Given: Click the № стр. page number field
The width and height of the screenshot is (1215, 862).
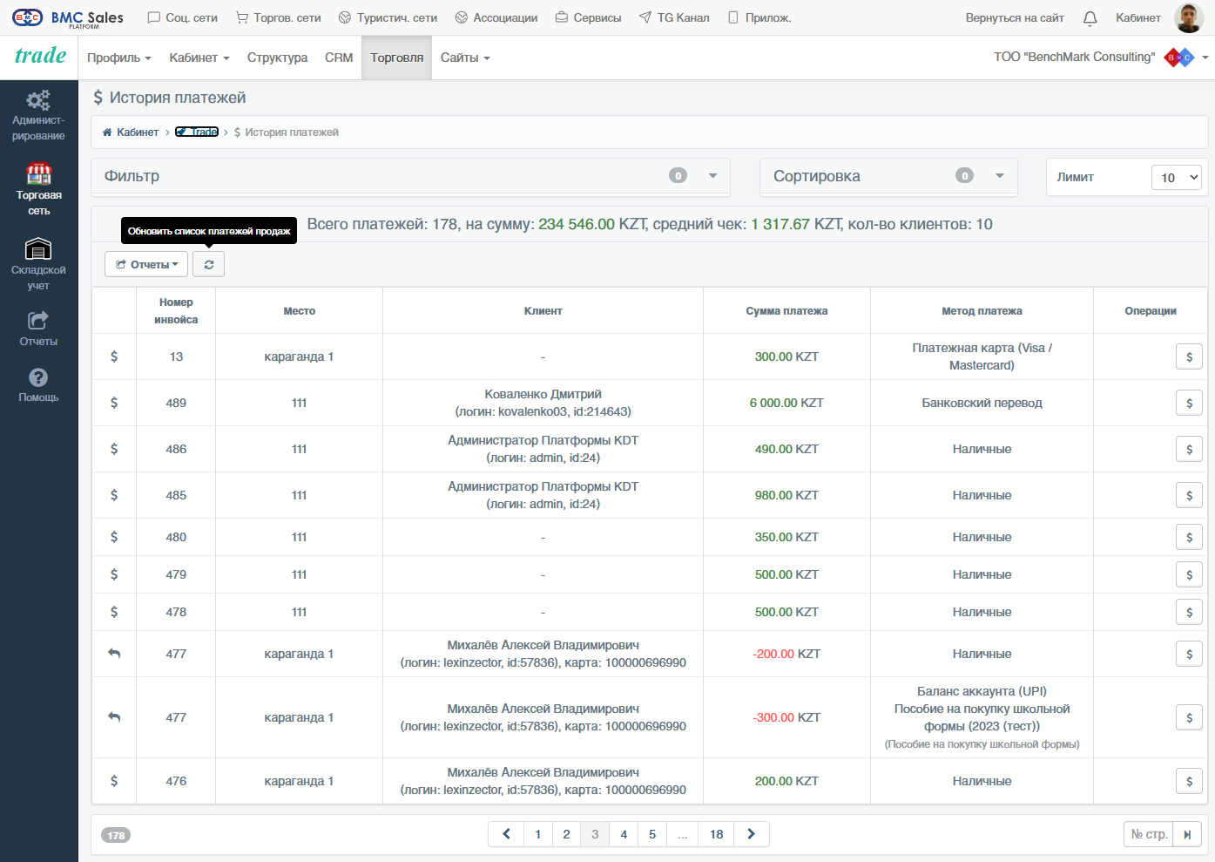Looking at the screenshot, I should (x=1148, y=834).
